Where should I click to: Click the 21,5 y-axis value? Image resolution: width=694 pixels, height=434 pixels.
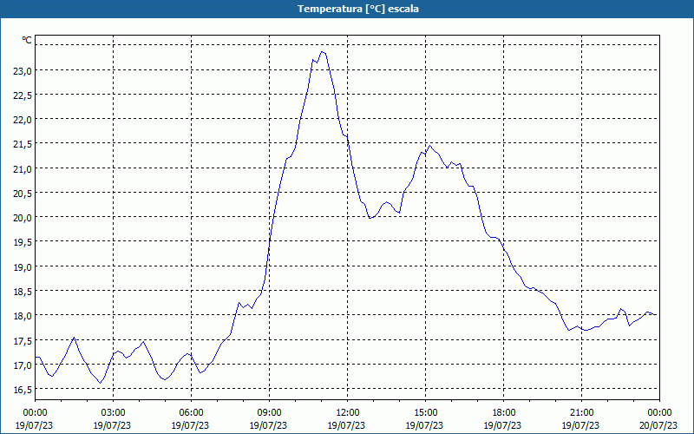click(22, 144)
